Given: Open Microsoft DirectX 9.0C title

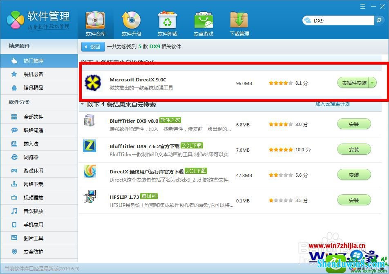Looking at the screenshot, I should point(138,80).
